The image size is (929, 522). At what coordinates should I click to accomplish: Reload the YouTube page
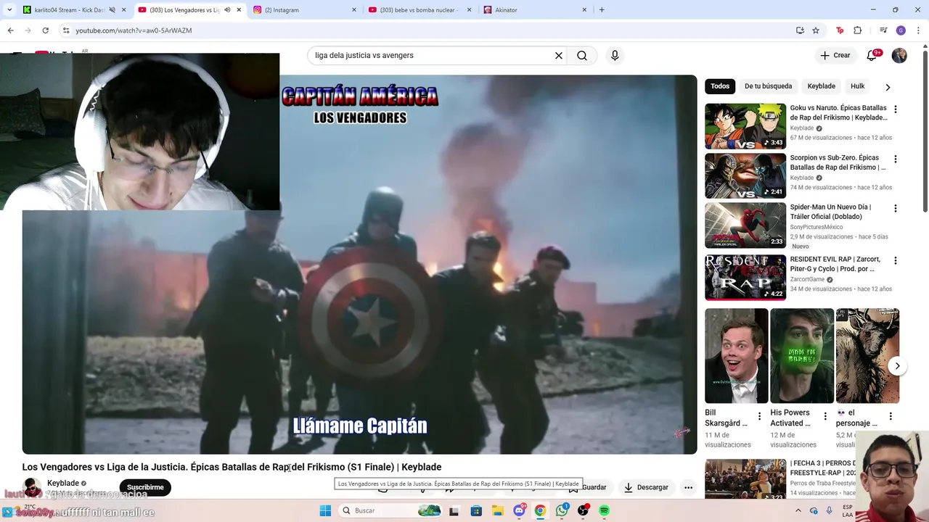coord(45,30)
